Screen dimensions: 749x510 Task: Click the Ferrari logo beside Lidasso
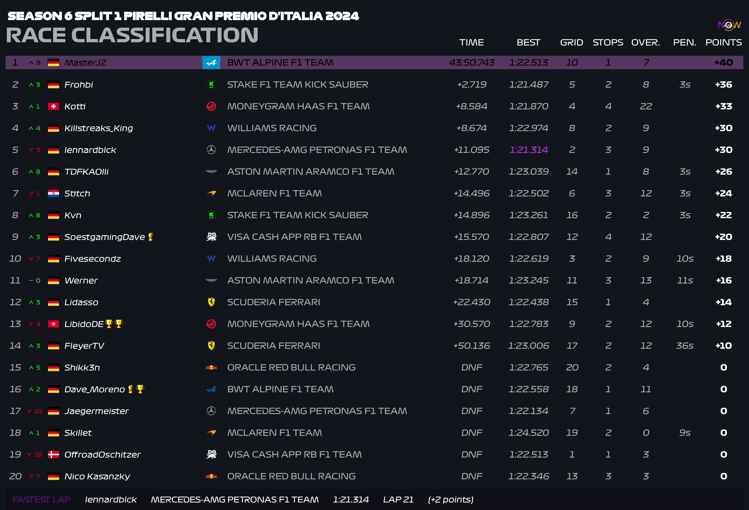[x=211, y=302]
